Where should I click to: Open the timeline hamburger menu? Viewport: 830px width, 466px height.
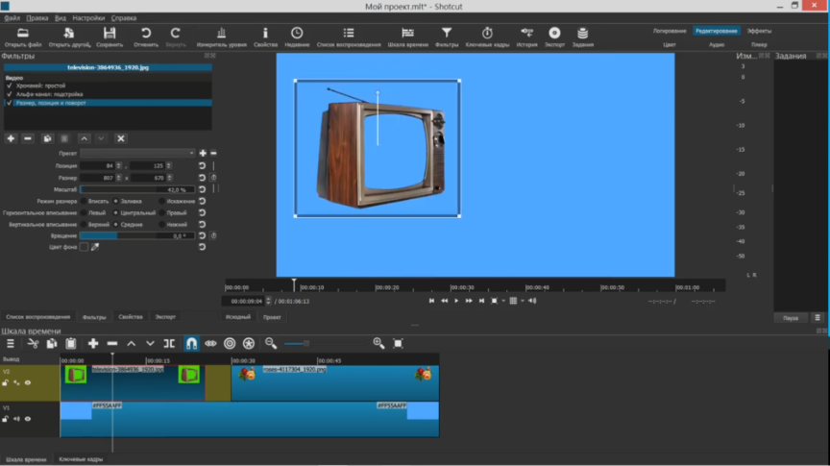(x=10, y=343)
